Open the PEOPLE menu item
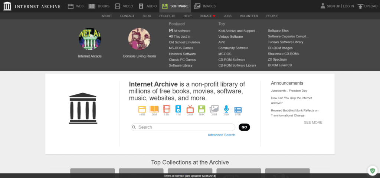Viewport: 380px width, 178px height. coord(272,16)
